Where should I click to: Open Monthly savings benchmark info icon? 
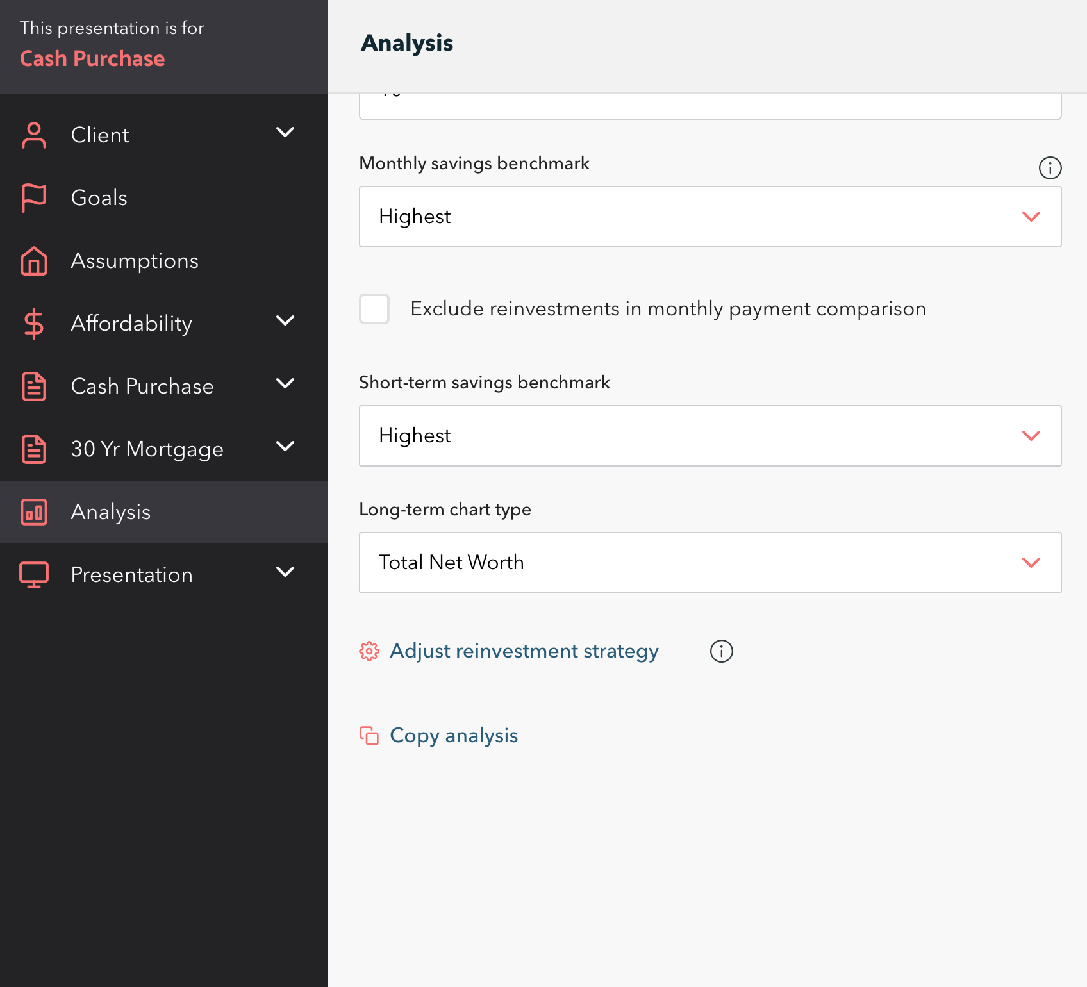[1050, 168]
